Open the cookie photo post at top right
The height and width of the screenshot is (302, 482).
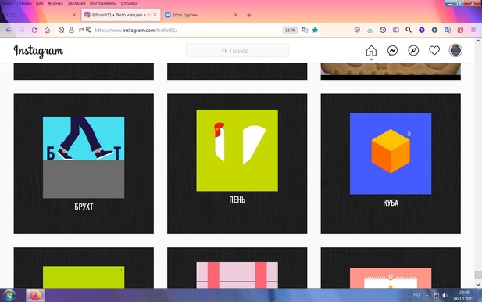(391, 71)
